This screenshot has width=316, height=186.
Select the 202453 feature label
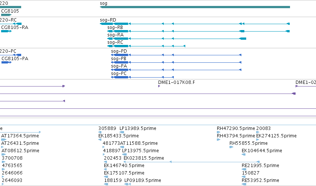coord(113,158)
